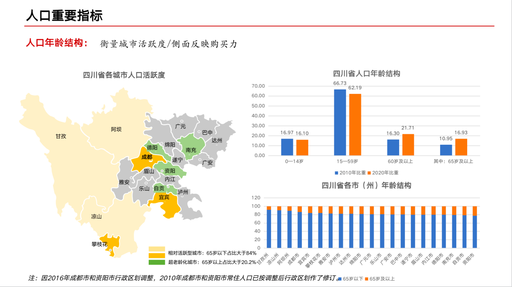Click the orange 2020年比重 legend marker

369,173
